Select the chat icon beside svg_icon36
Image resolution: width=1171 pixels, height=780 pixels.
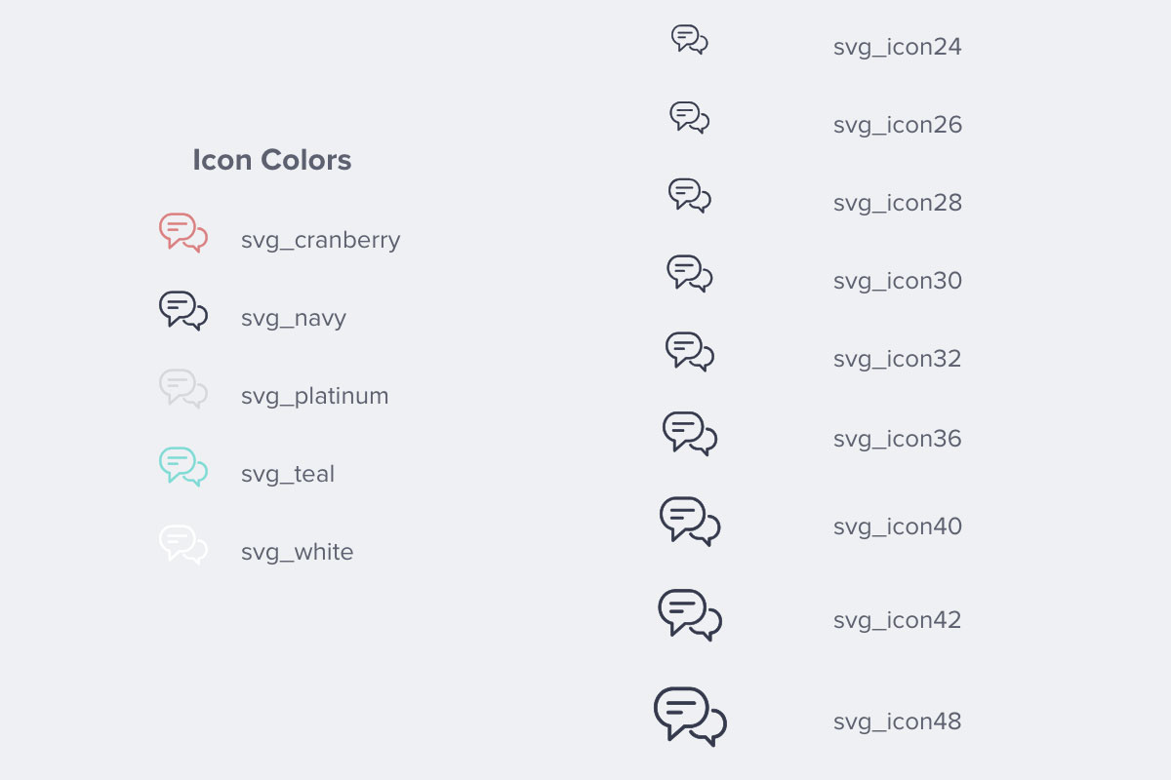(x=690, y=434)
